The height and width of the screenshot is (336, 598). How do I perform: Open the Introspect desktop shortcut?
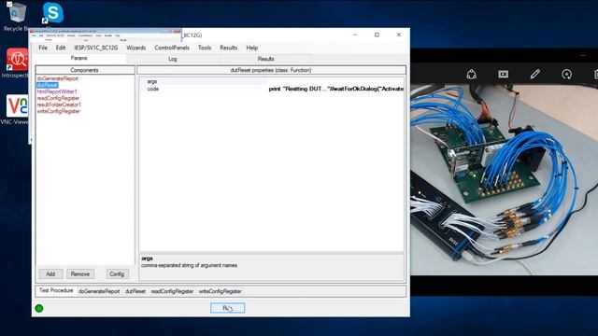(16, 63)
